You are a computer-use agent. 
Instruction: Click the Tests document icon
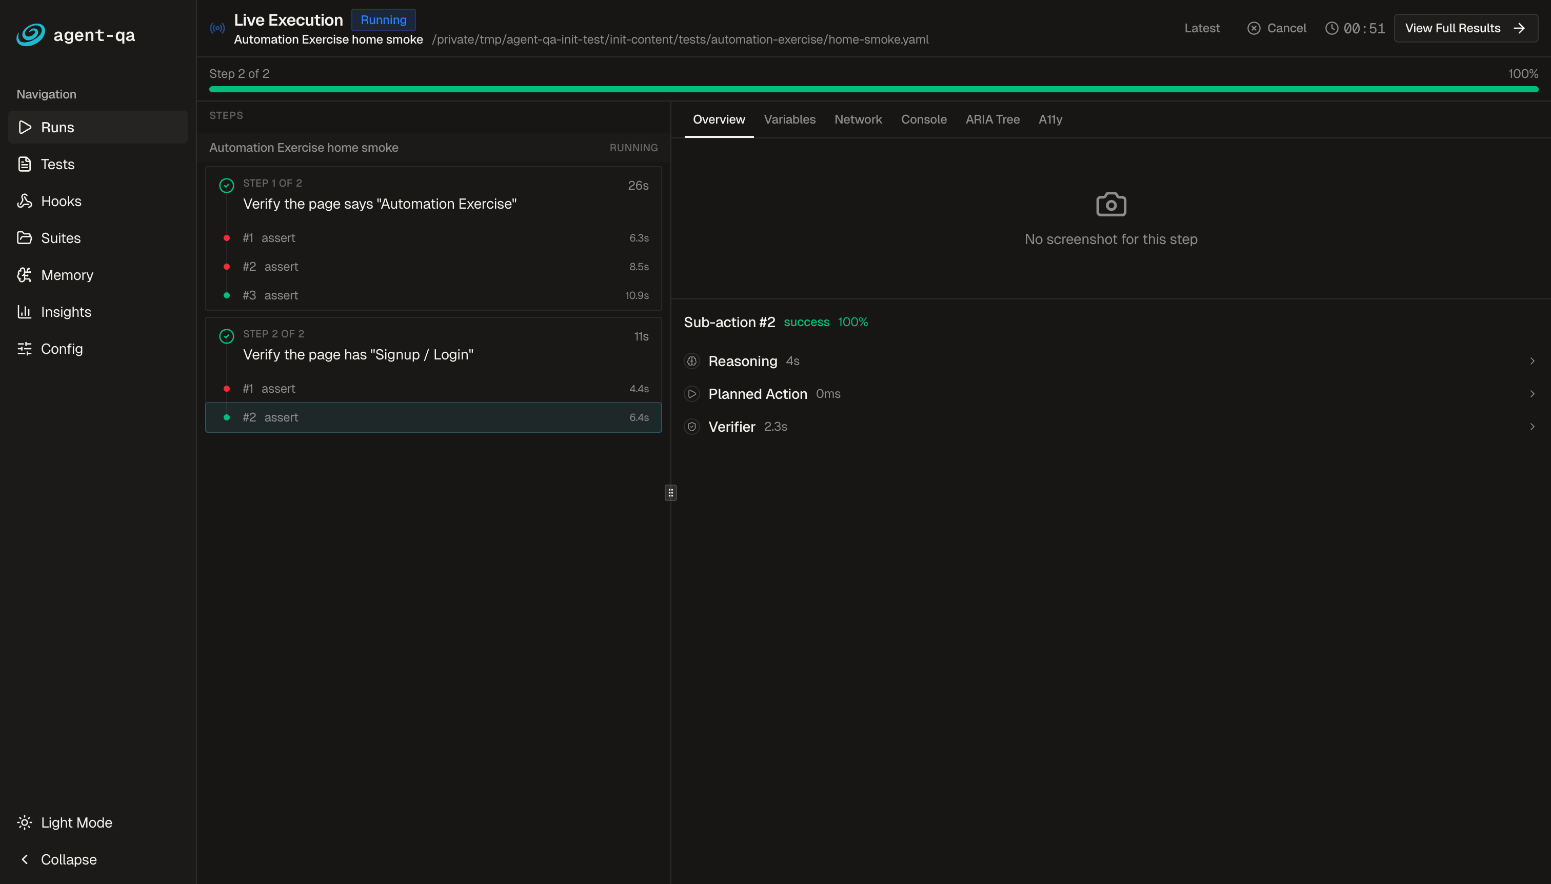[x=25, y=164]
